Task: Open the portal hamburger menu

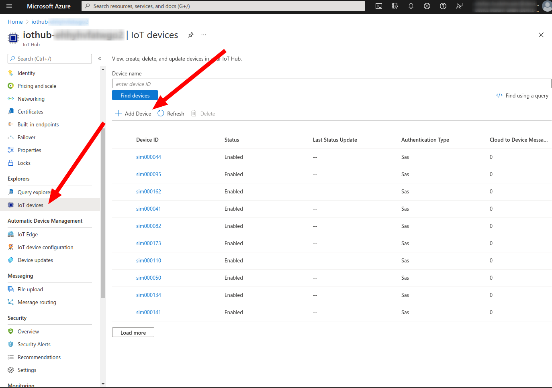Action: (x=9, y=6)
